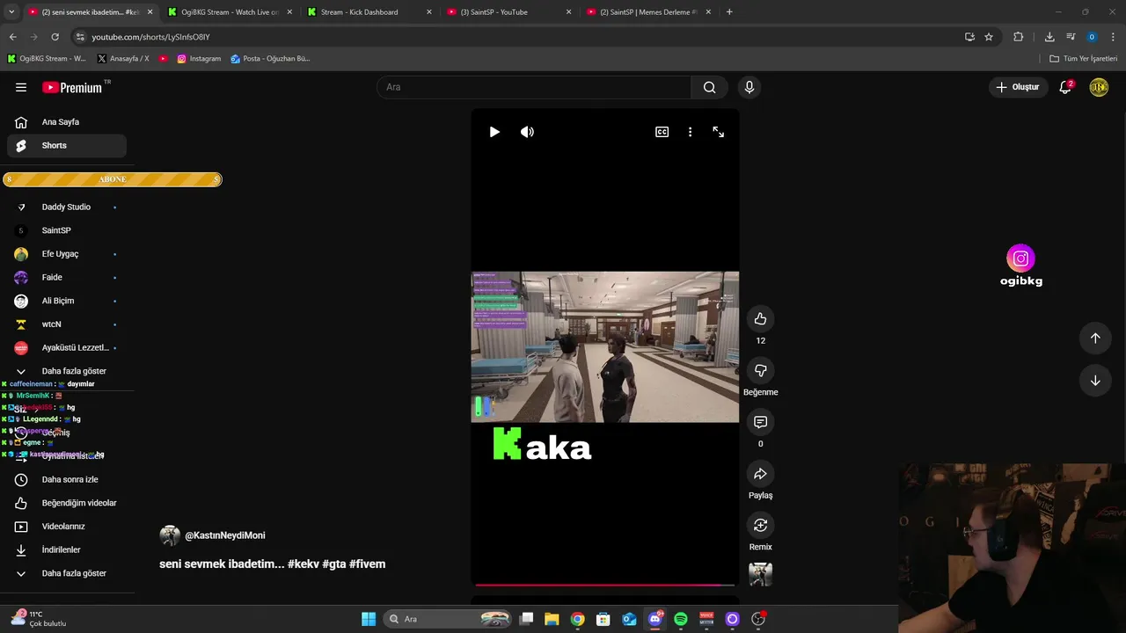Open İndirilenler in sidebar
Screen dimensions: 1126x633
click(x=67, y=550)
